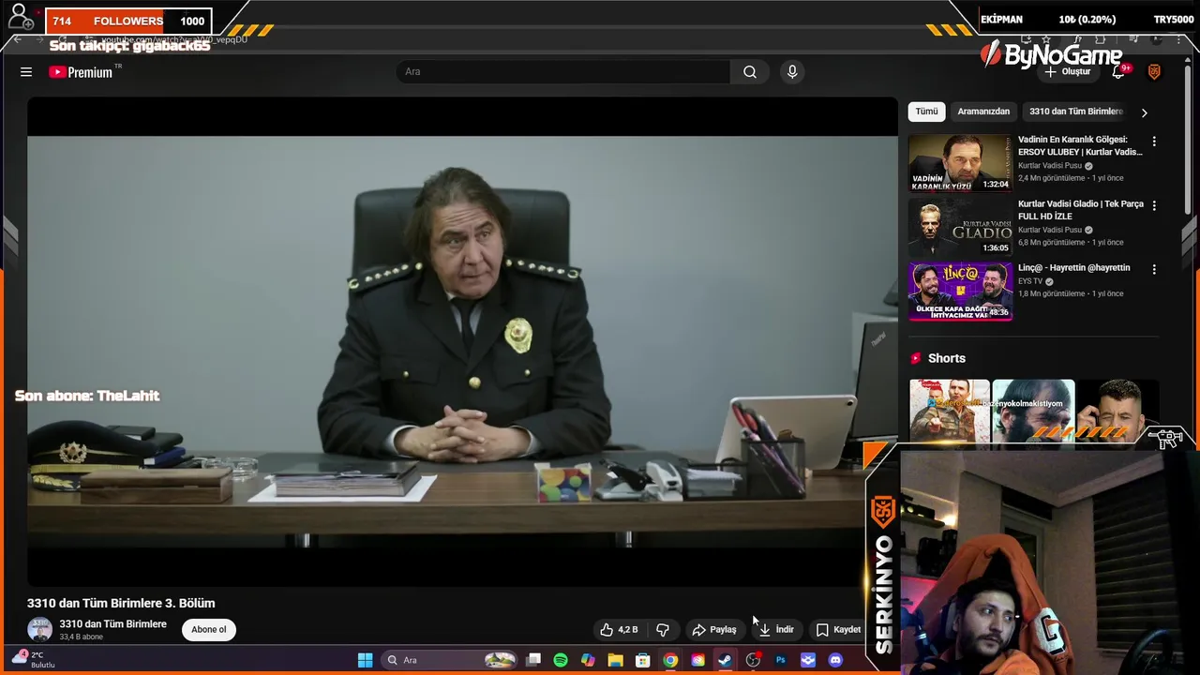This screenshot has width=1200, height=675.
Task: Open options menu for Ersoy Ulubey video
Action: coord(1154,142)
